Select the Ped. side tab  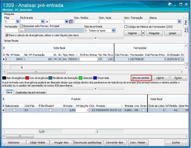186,22
